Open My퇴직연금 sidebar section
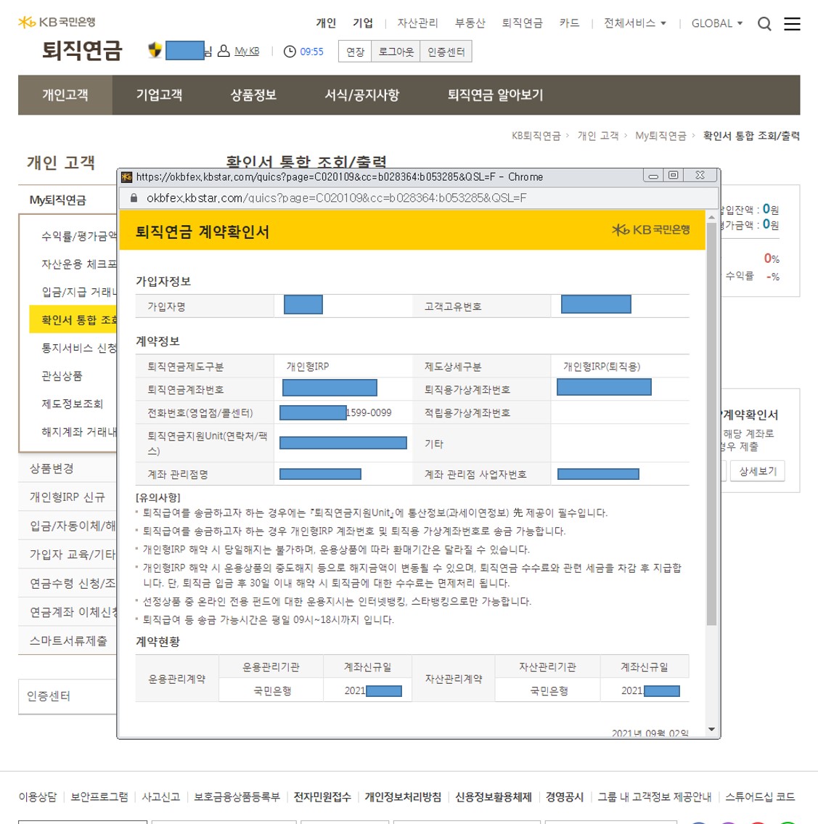 tap(58, 200)
